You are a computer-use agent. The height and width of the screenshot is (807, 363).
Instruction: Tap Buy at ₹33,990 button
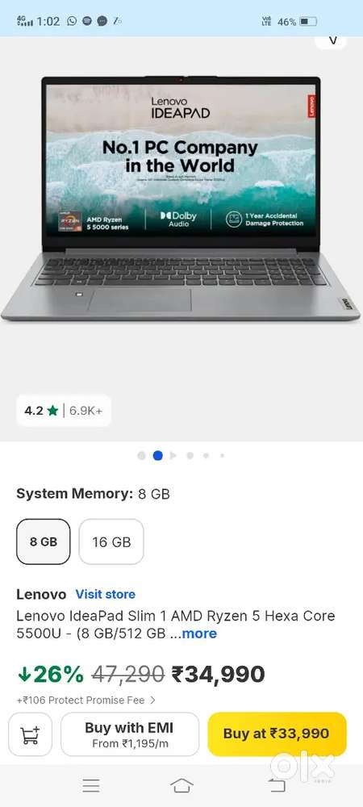[277, 734]
